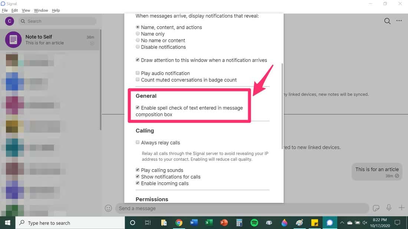Enable 'Always relay calls' checkbox

(x=138, y=142)
